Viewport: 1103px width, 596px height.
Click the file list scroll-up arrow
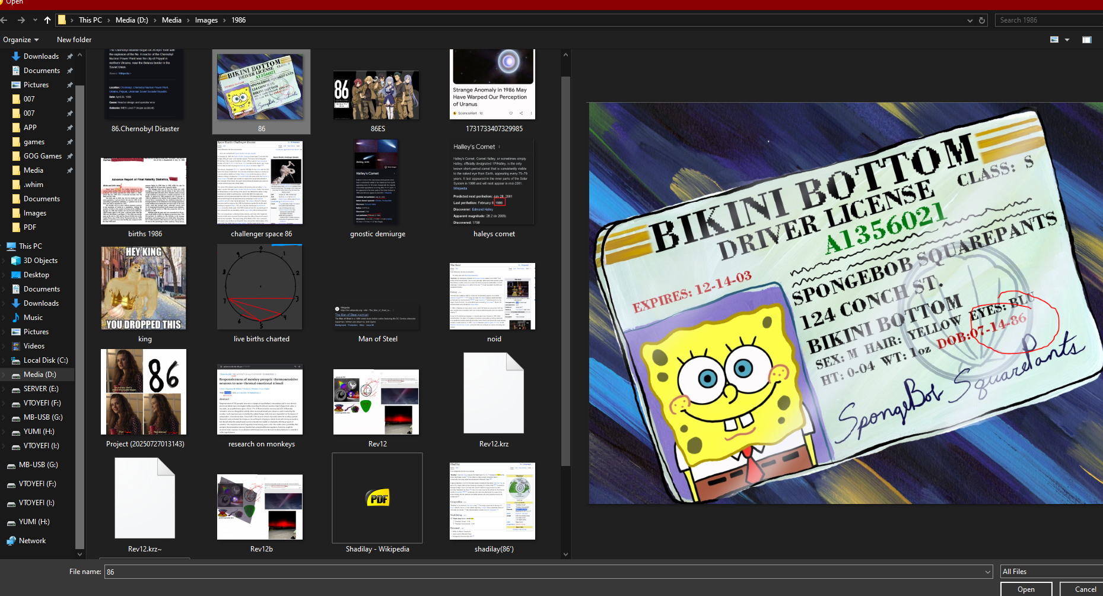point(565,55)
